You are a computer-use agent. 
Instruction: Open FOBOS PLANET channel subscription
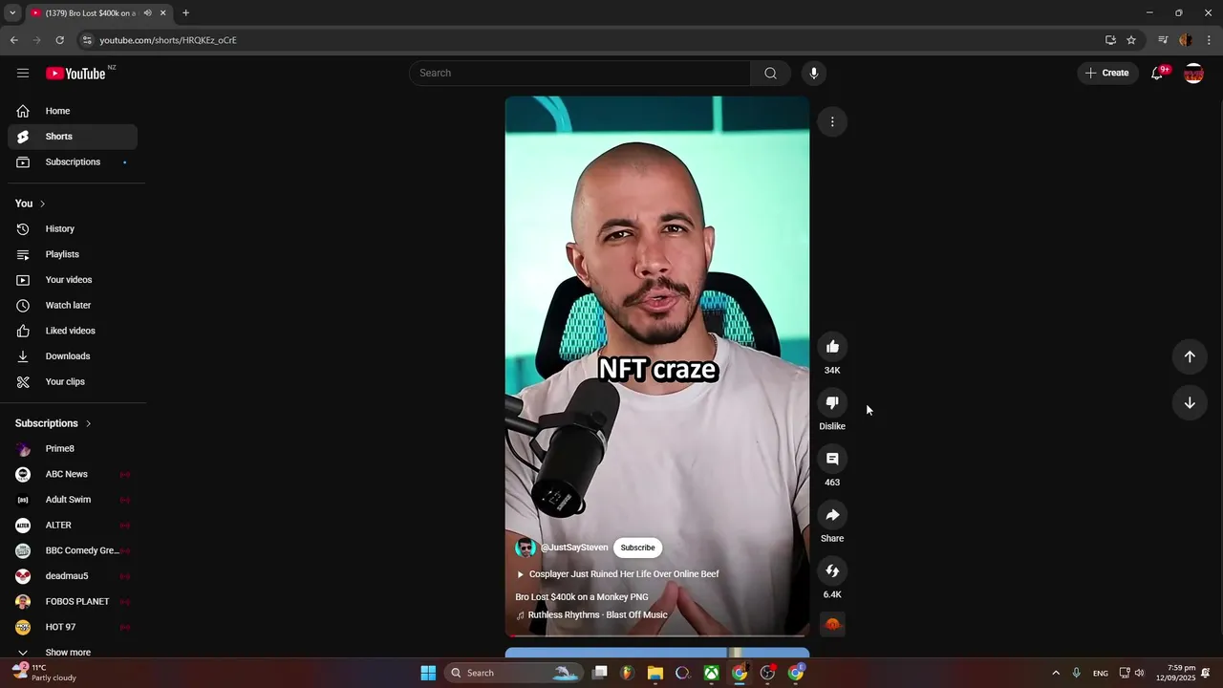(x=73, y=602)
